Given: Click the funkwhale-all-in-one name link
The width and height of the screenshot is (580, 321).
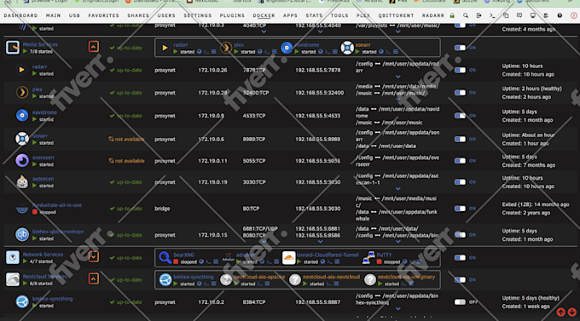Looking at the screenshot, I should point(57,205).
